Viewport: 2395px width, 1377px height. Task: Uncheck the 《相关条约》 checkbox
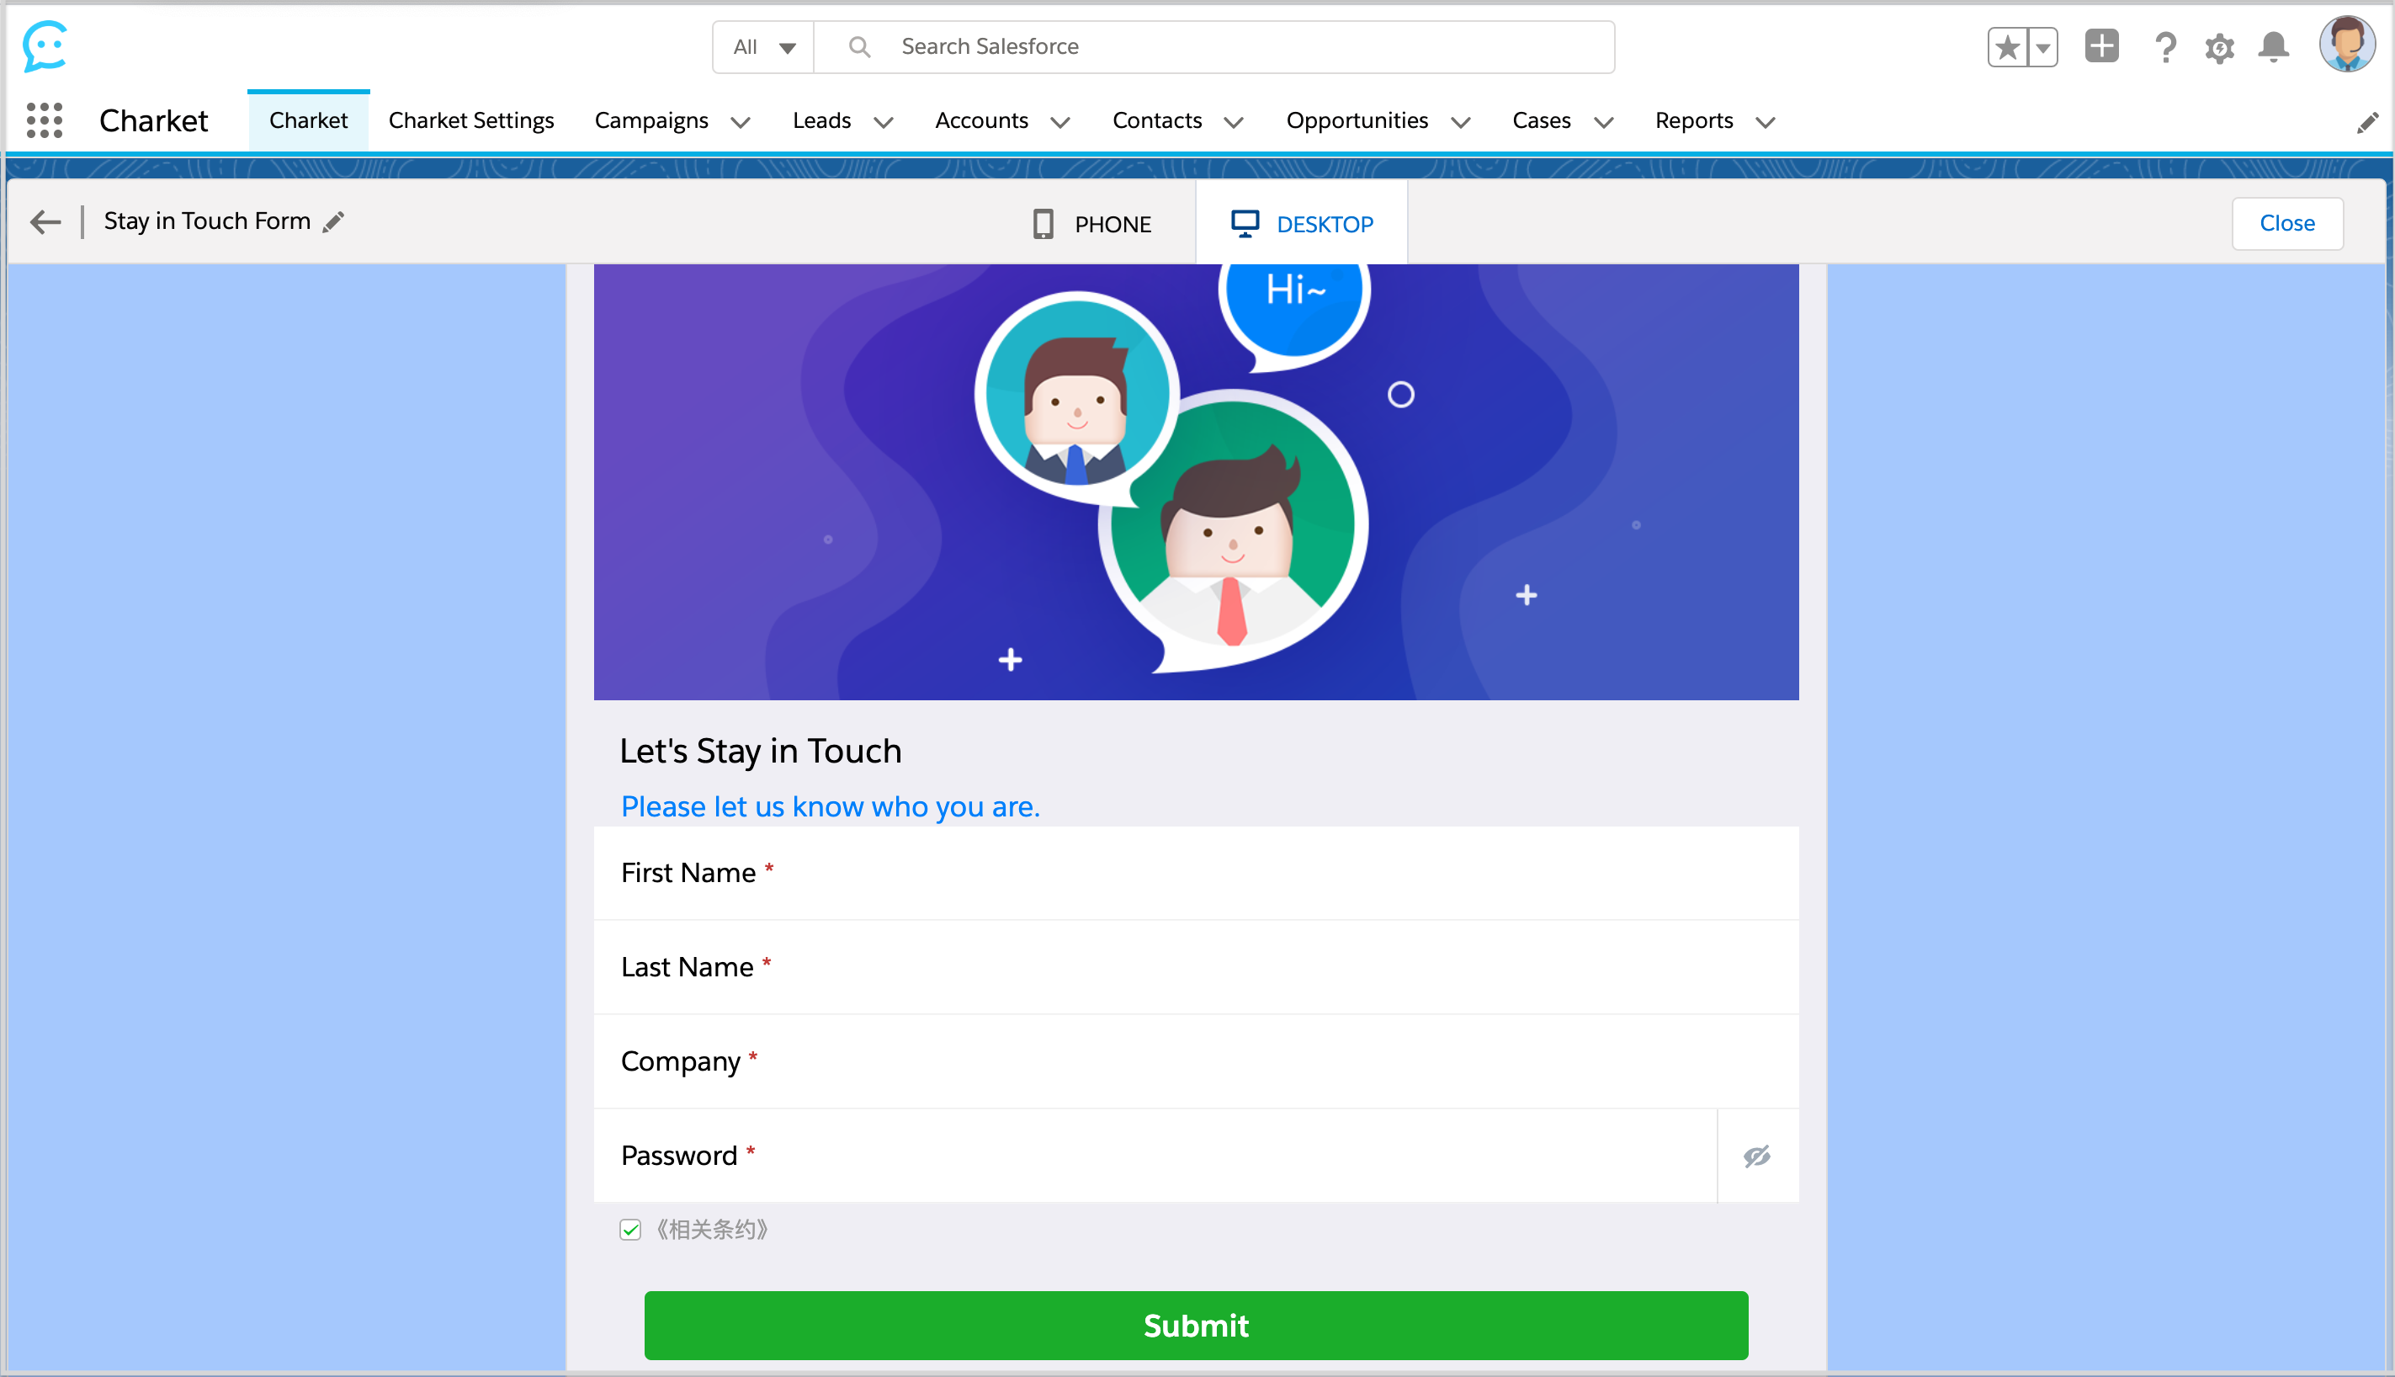pos(630,1230)
